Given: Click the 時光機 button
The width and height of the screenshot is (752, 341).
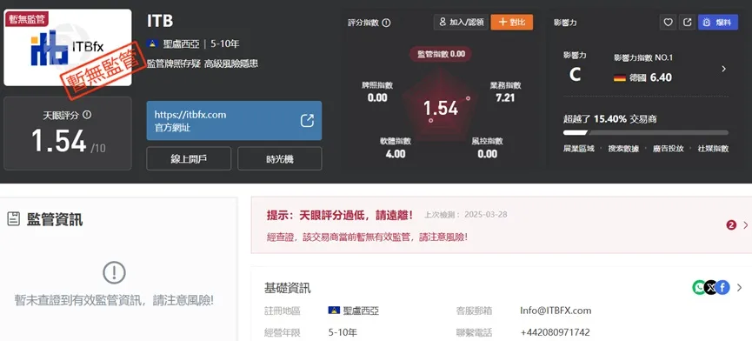Looking at the screenshot, I should pos(280,158).
